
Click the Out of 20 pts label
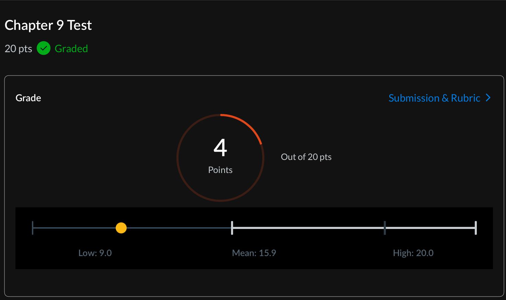(x=306, y=157)
